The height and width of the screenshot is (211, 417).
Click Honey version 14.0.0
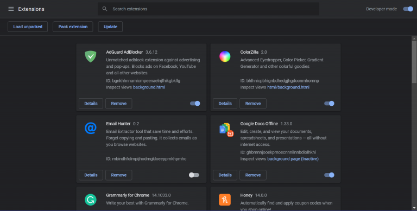(261, 195)
